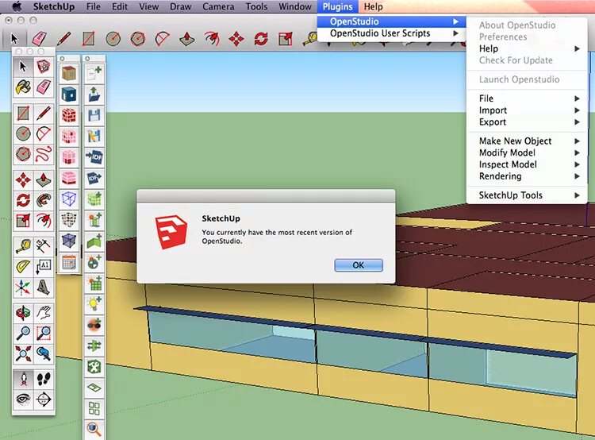595x440 pixels.
Task: Select the Protractor tool in left palette
Action: [x=23, y=266]
